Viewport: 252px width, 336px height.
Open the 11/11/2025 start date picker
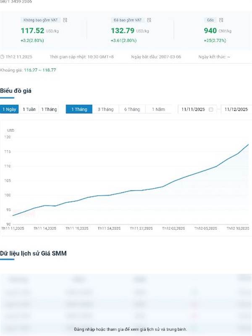point(193,109)
